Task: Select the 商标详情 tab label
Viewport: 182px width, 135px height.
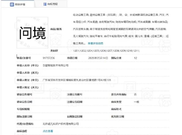Action: pyautogui.click(x=20, y=4)
